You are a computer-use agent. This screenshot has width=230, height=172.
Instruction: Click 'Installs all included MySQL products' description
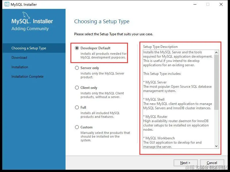[x=100, y=115]
